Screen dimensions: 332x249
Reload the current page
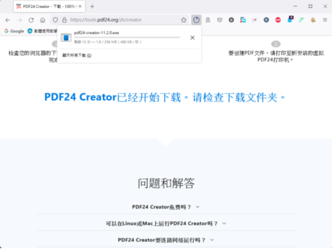[x=31, y=20]
